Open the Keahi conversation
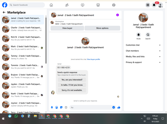167x124 pixels. coord(22,95)
